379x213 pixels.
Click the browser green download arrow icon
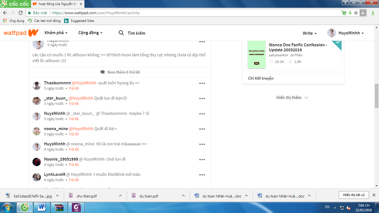373,13
